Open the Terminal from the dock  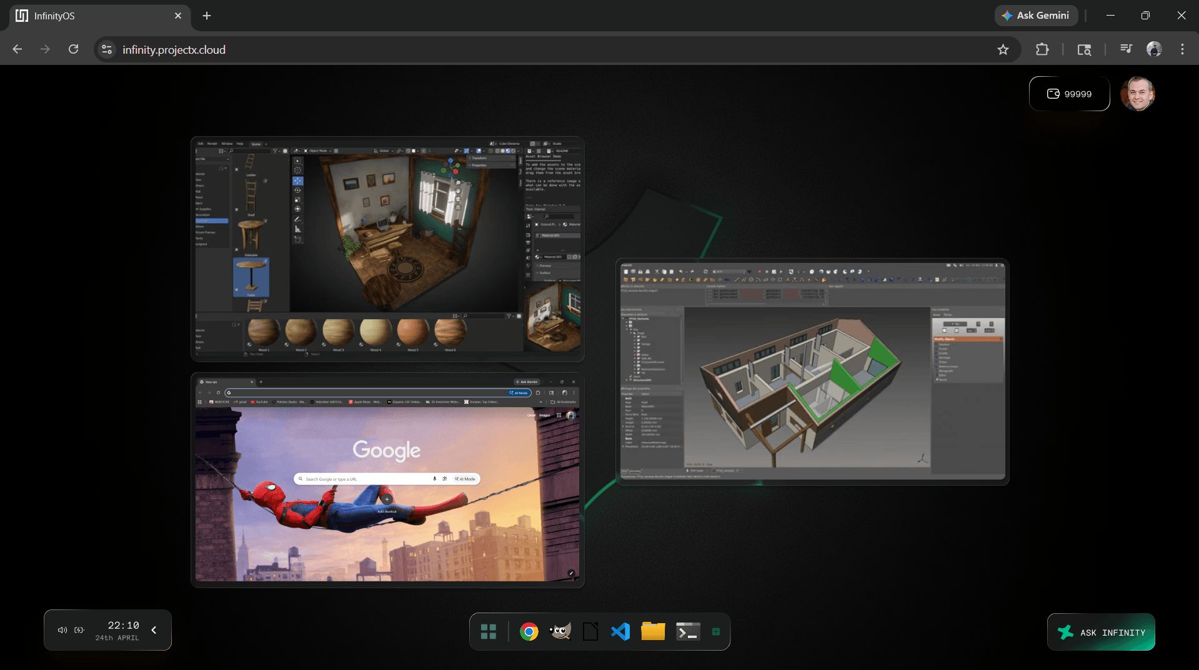[688, 632]
